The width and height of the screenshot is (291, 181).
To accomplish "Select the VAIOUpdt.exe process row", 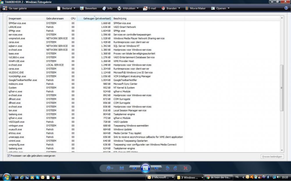I will coord(96,122).
